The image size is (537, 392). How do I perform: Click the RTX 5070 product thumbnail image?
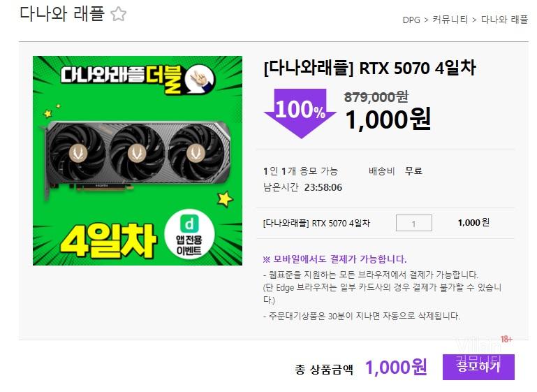pyautogui.click(x=138, y=161)
